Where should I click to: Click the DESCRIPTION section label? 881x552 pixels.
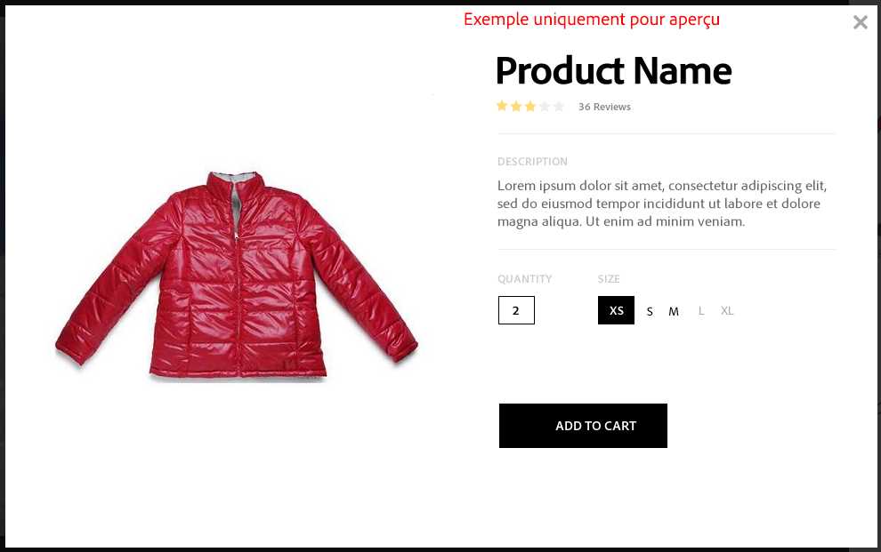[532, 162]
